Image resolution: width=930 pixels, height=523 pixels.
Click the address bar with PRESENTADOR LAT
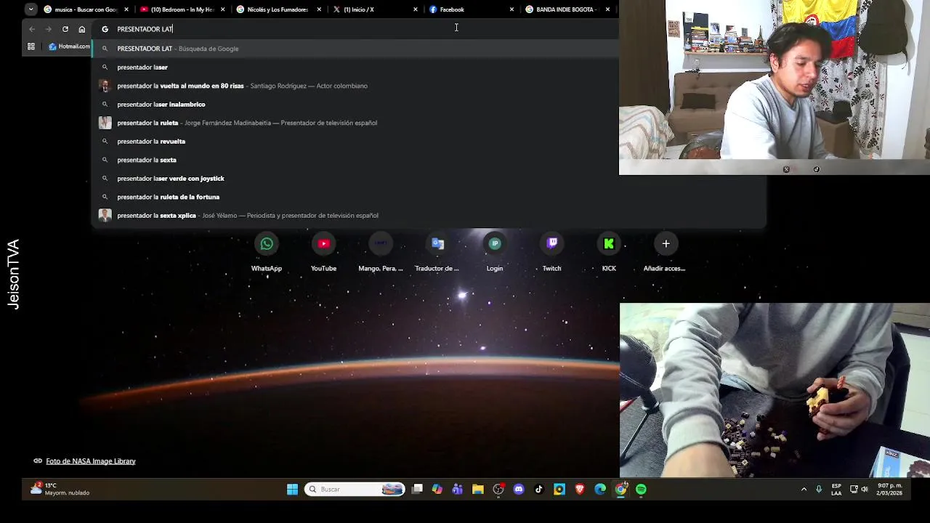click(356, 29)
